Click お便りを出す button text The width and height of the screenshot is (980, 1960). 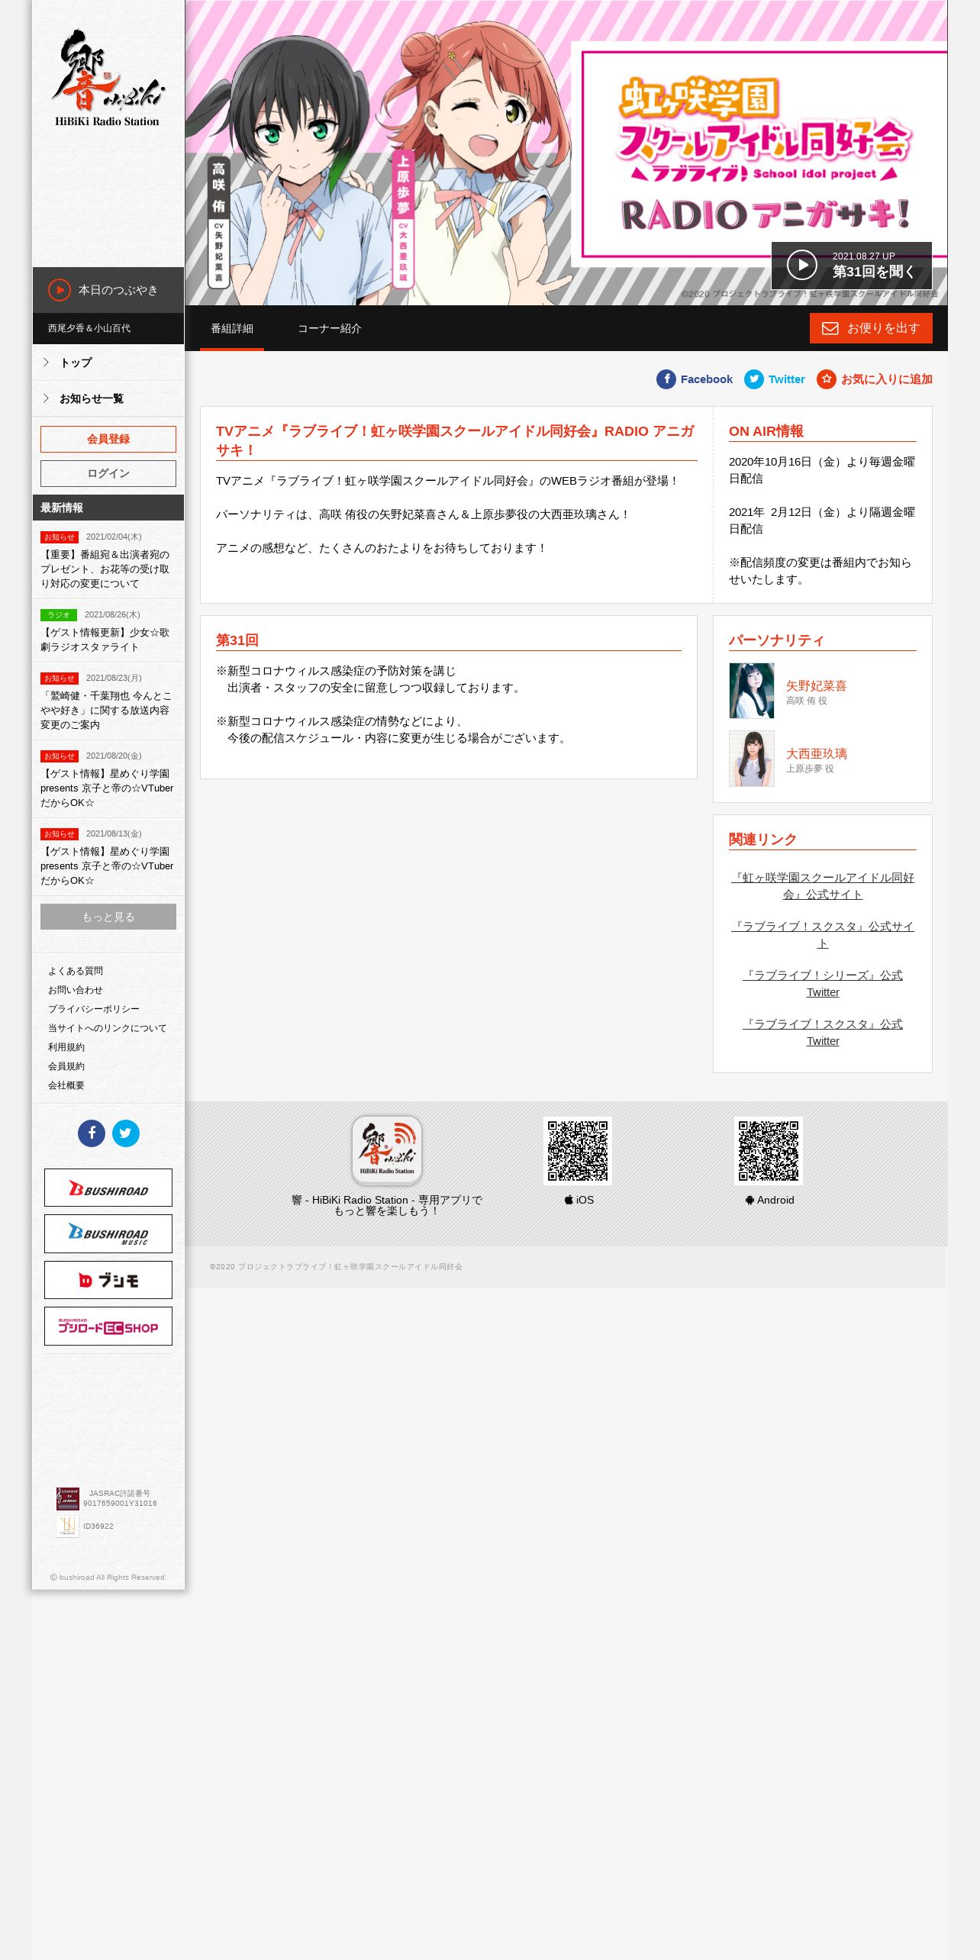[884, 328]
